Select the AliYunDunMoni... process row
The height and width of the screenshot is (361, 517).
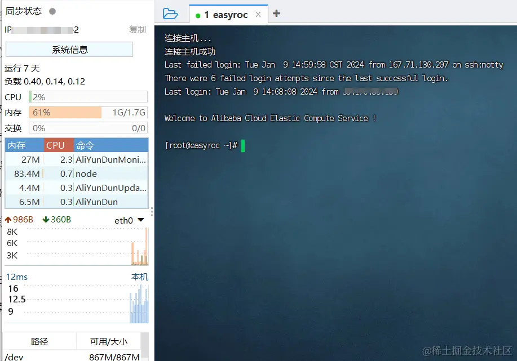[77, 159]
